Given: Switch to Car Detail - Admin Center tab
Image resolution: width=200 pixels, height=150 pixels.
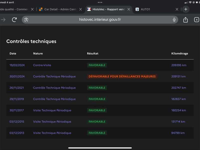Looking at the screenshot, I should point(60,9).
